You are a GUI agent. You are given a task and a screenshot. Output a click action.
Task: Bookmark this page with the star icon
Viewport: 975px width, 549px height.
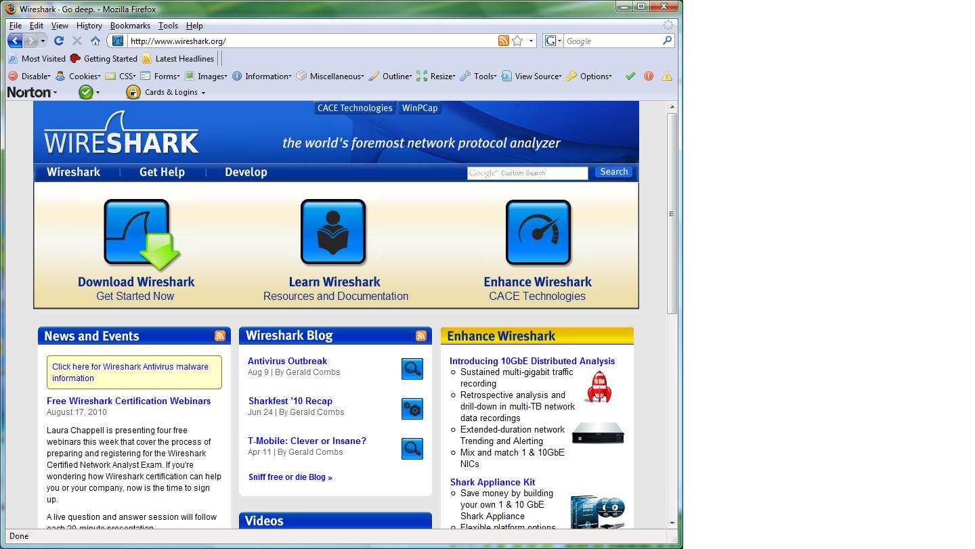tap(517, 41)
